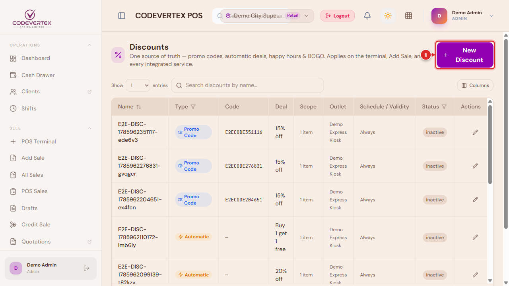Sign out via sidebar logout icon
This screenshot has height=286, width=509.
tap(87, 268)
